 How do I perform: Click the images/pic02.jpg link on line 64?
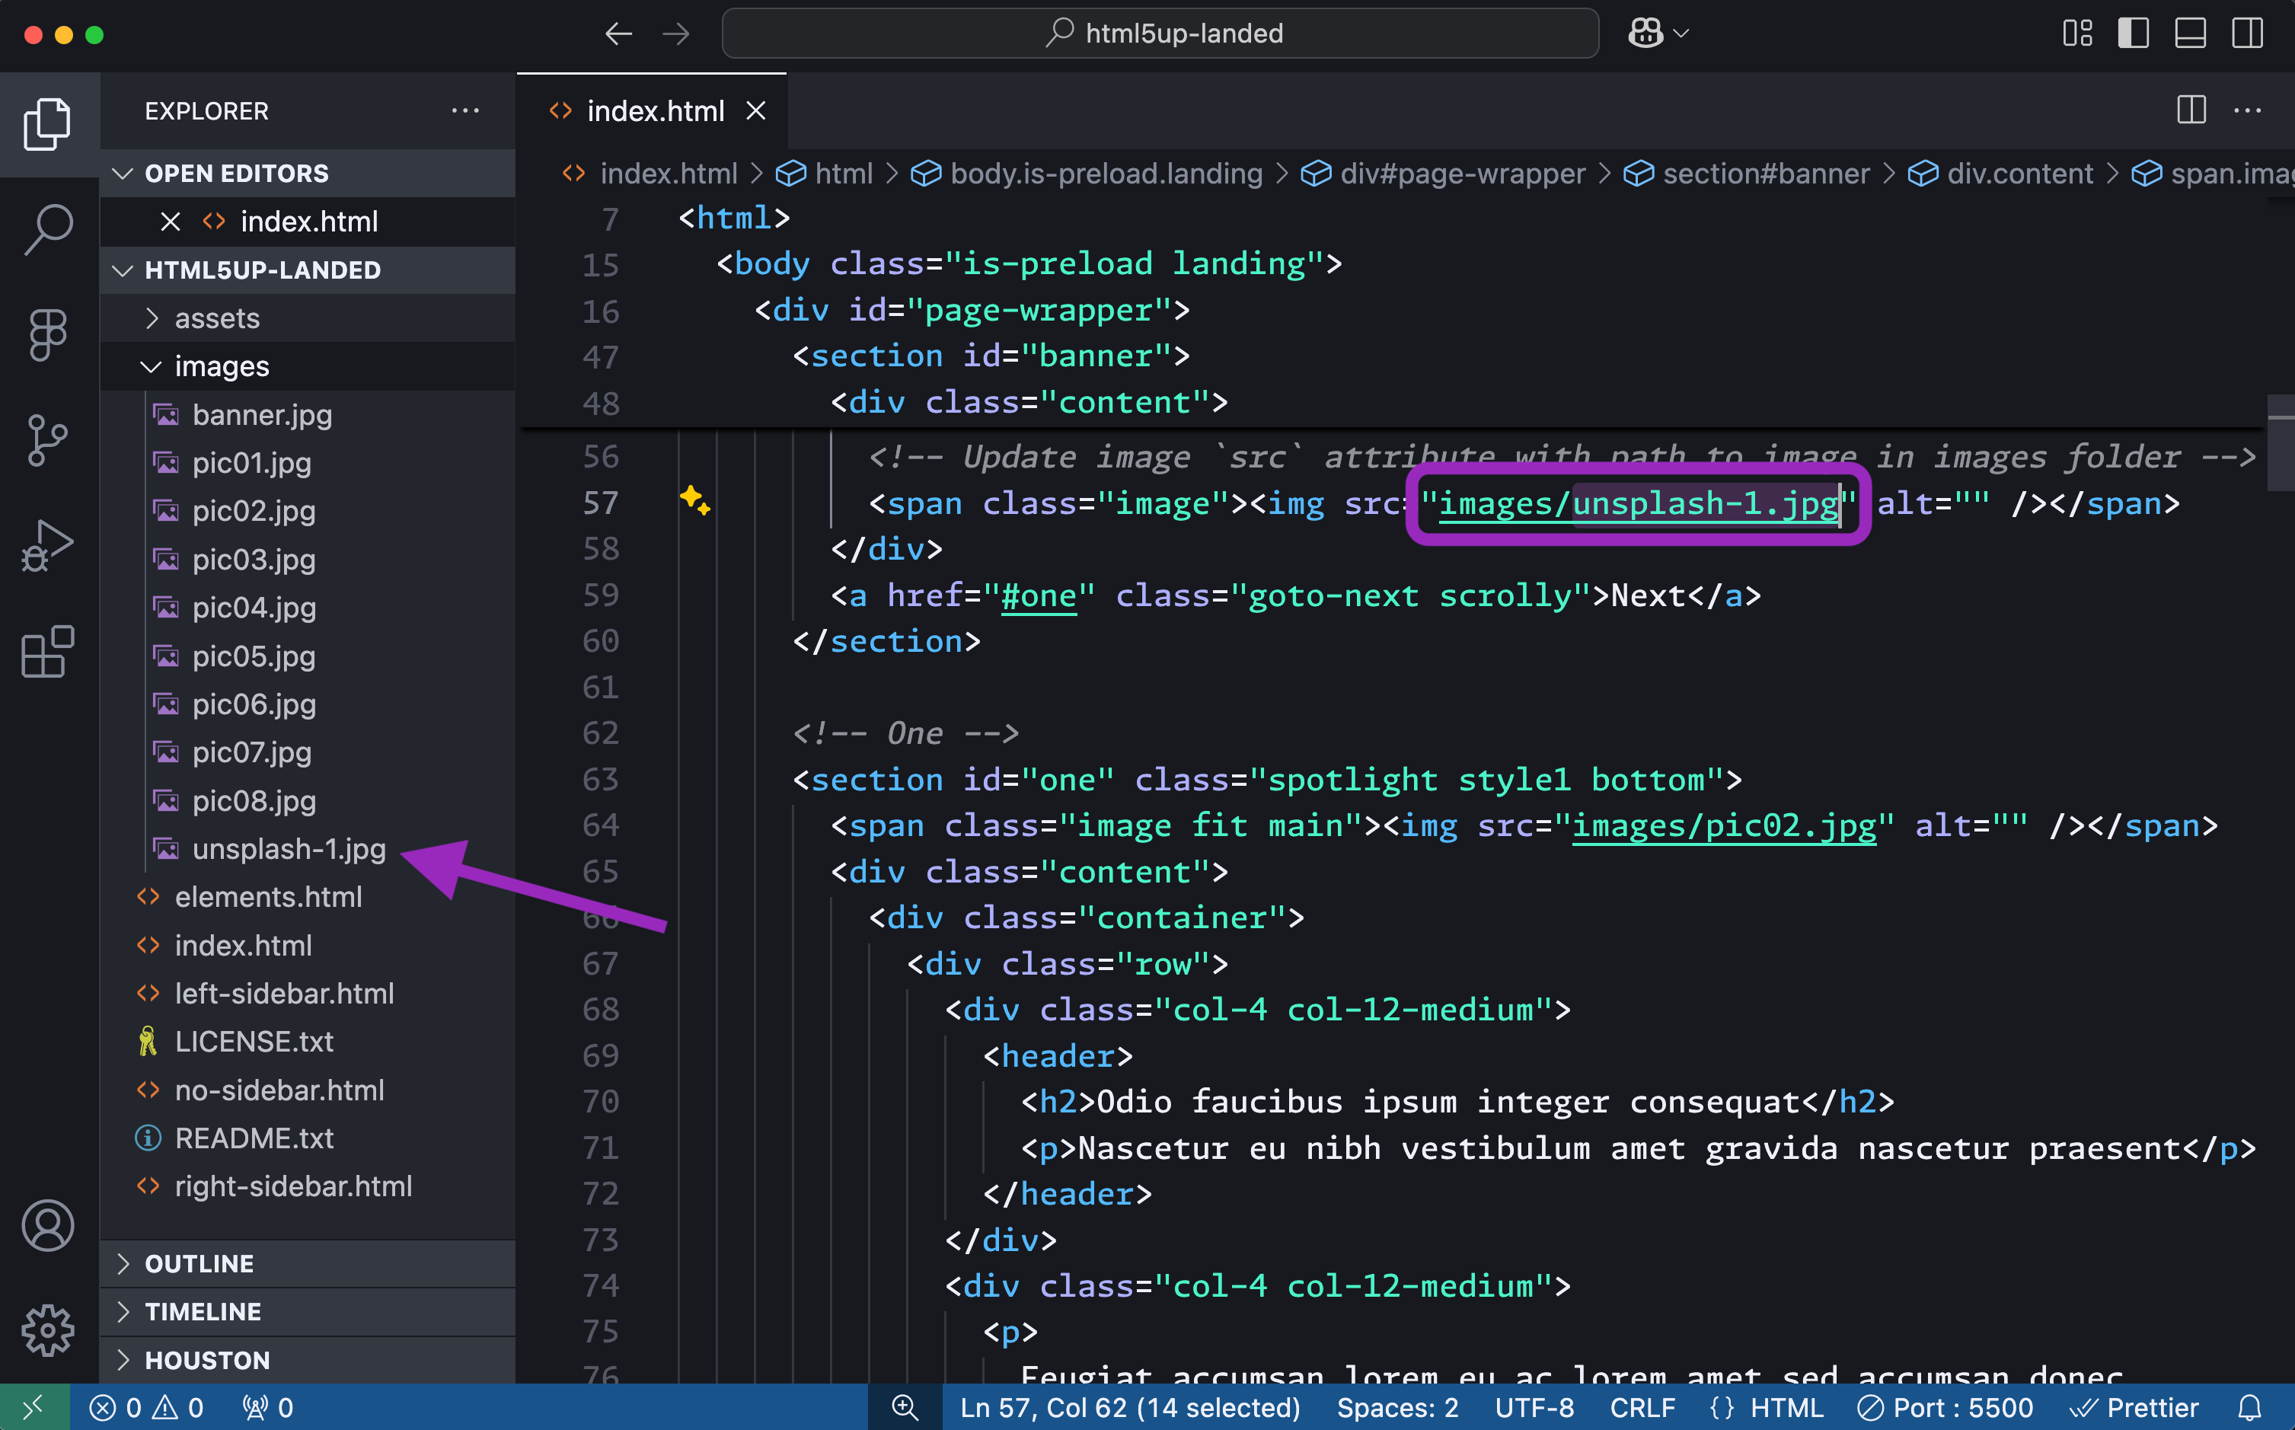[x=1724, y=825]
